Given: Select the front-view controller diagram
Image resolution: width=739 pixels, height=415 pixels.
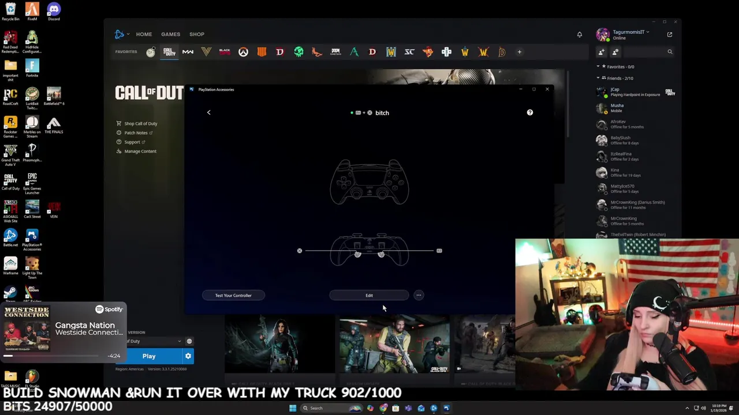Looking at the screenshot, I should 369,182.
